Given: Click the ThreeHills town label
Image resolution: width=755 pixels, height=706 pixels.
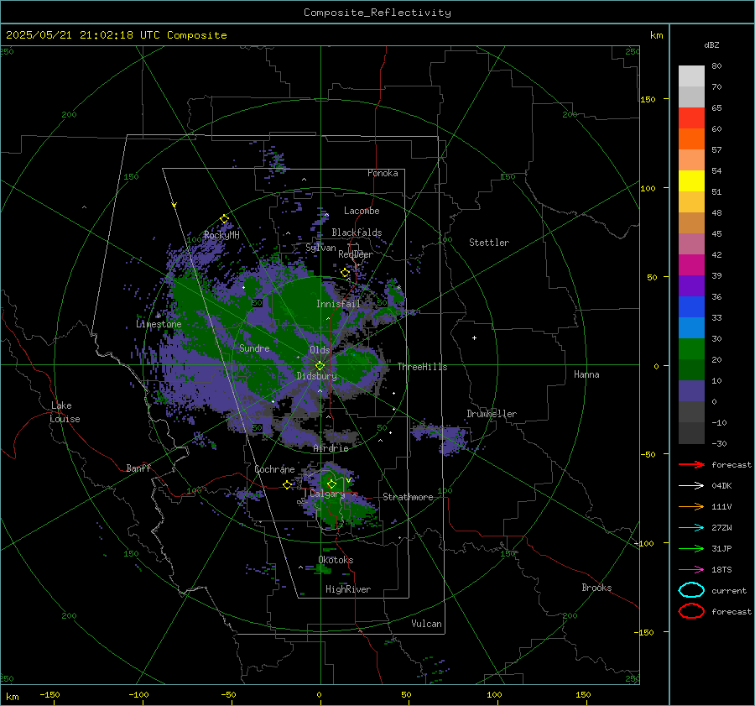Looking at the screenshot, I should coord(422,367).
